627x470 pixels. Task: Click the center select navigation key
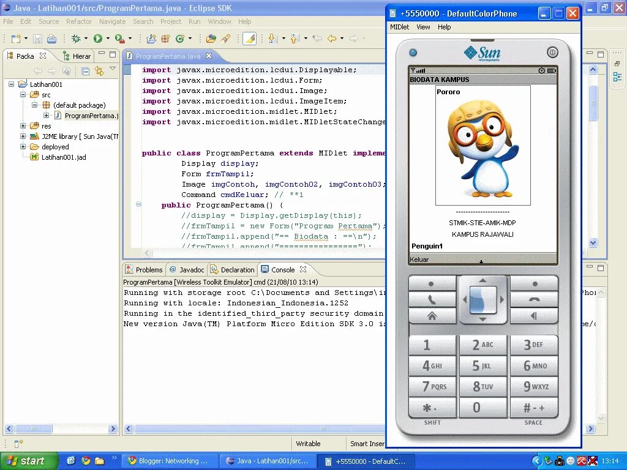(483, 299)
